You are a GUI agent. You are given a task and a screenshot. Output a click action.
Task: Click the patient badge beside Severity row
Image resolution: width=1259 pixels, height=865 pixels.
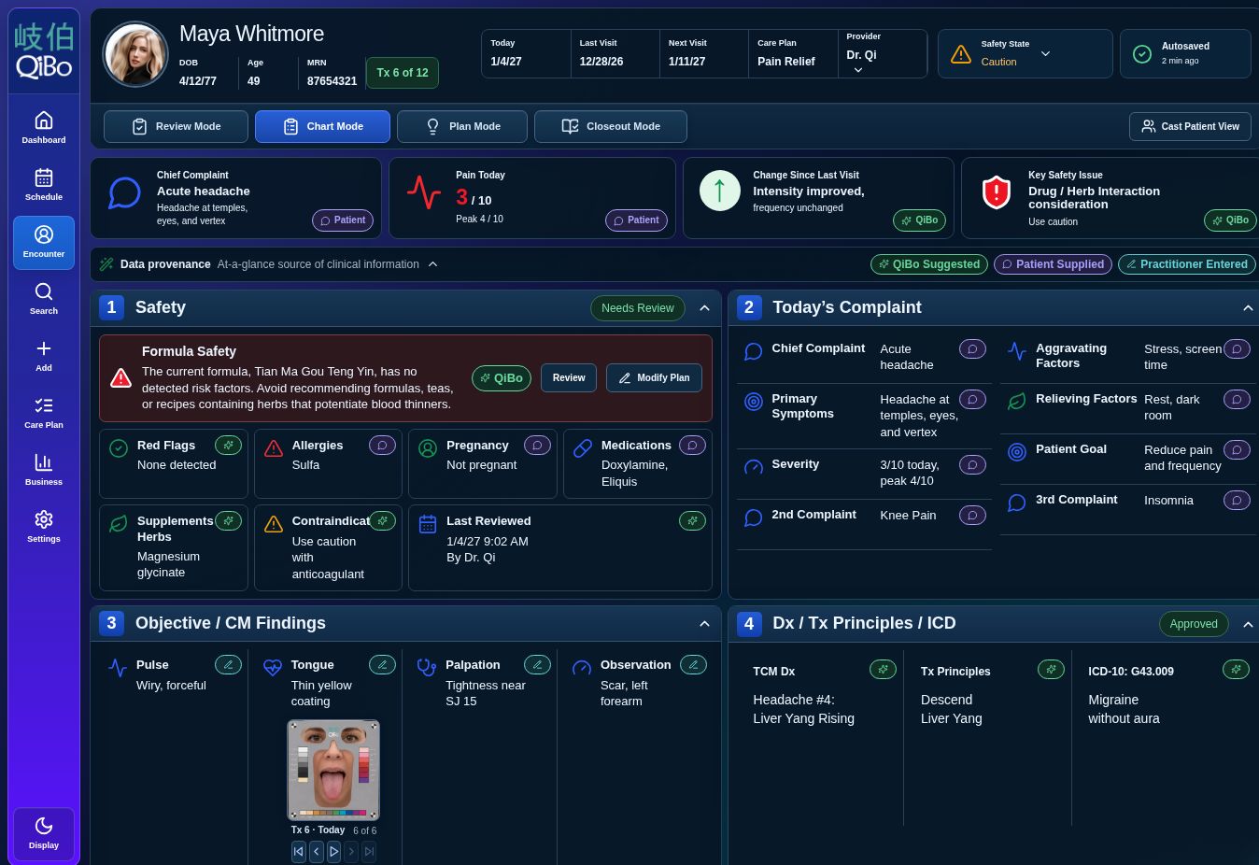(972, 464)
